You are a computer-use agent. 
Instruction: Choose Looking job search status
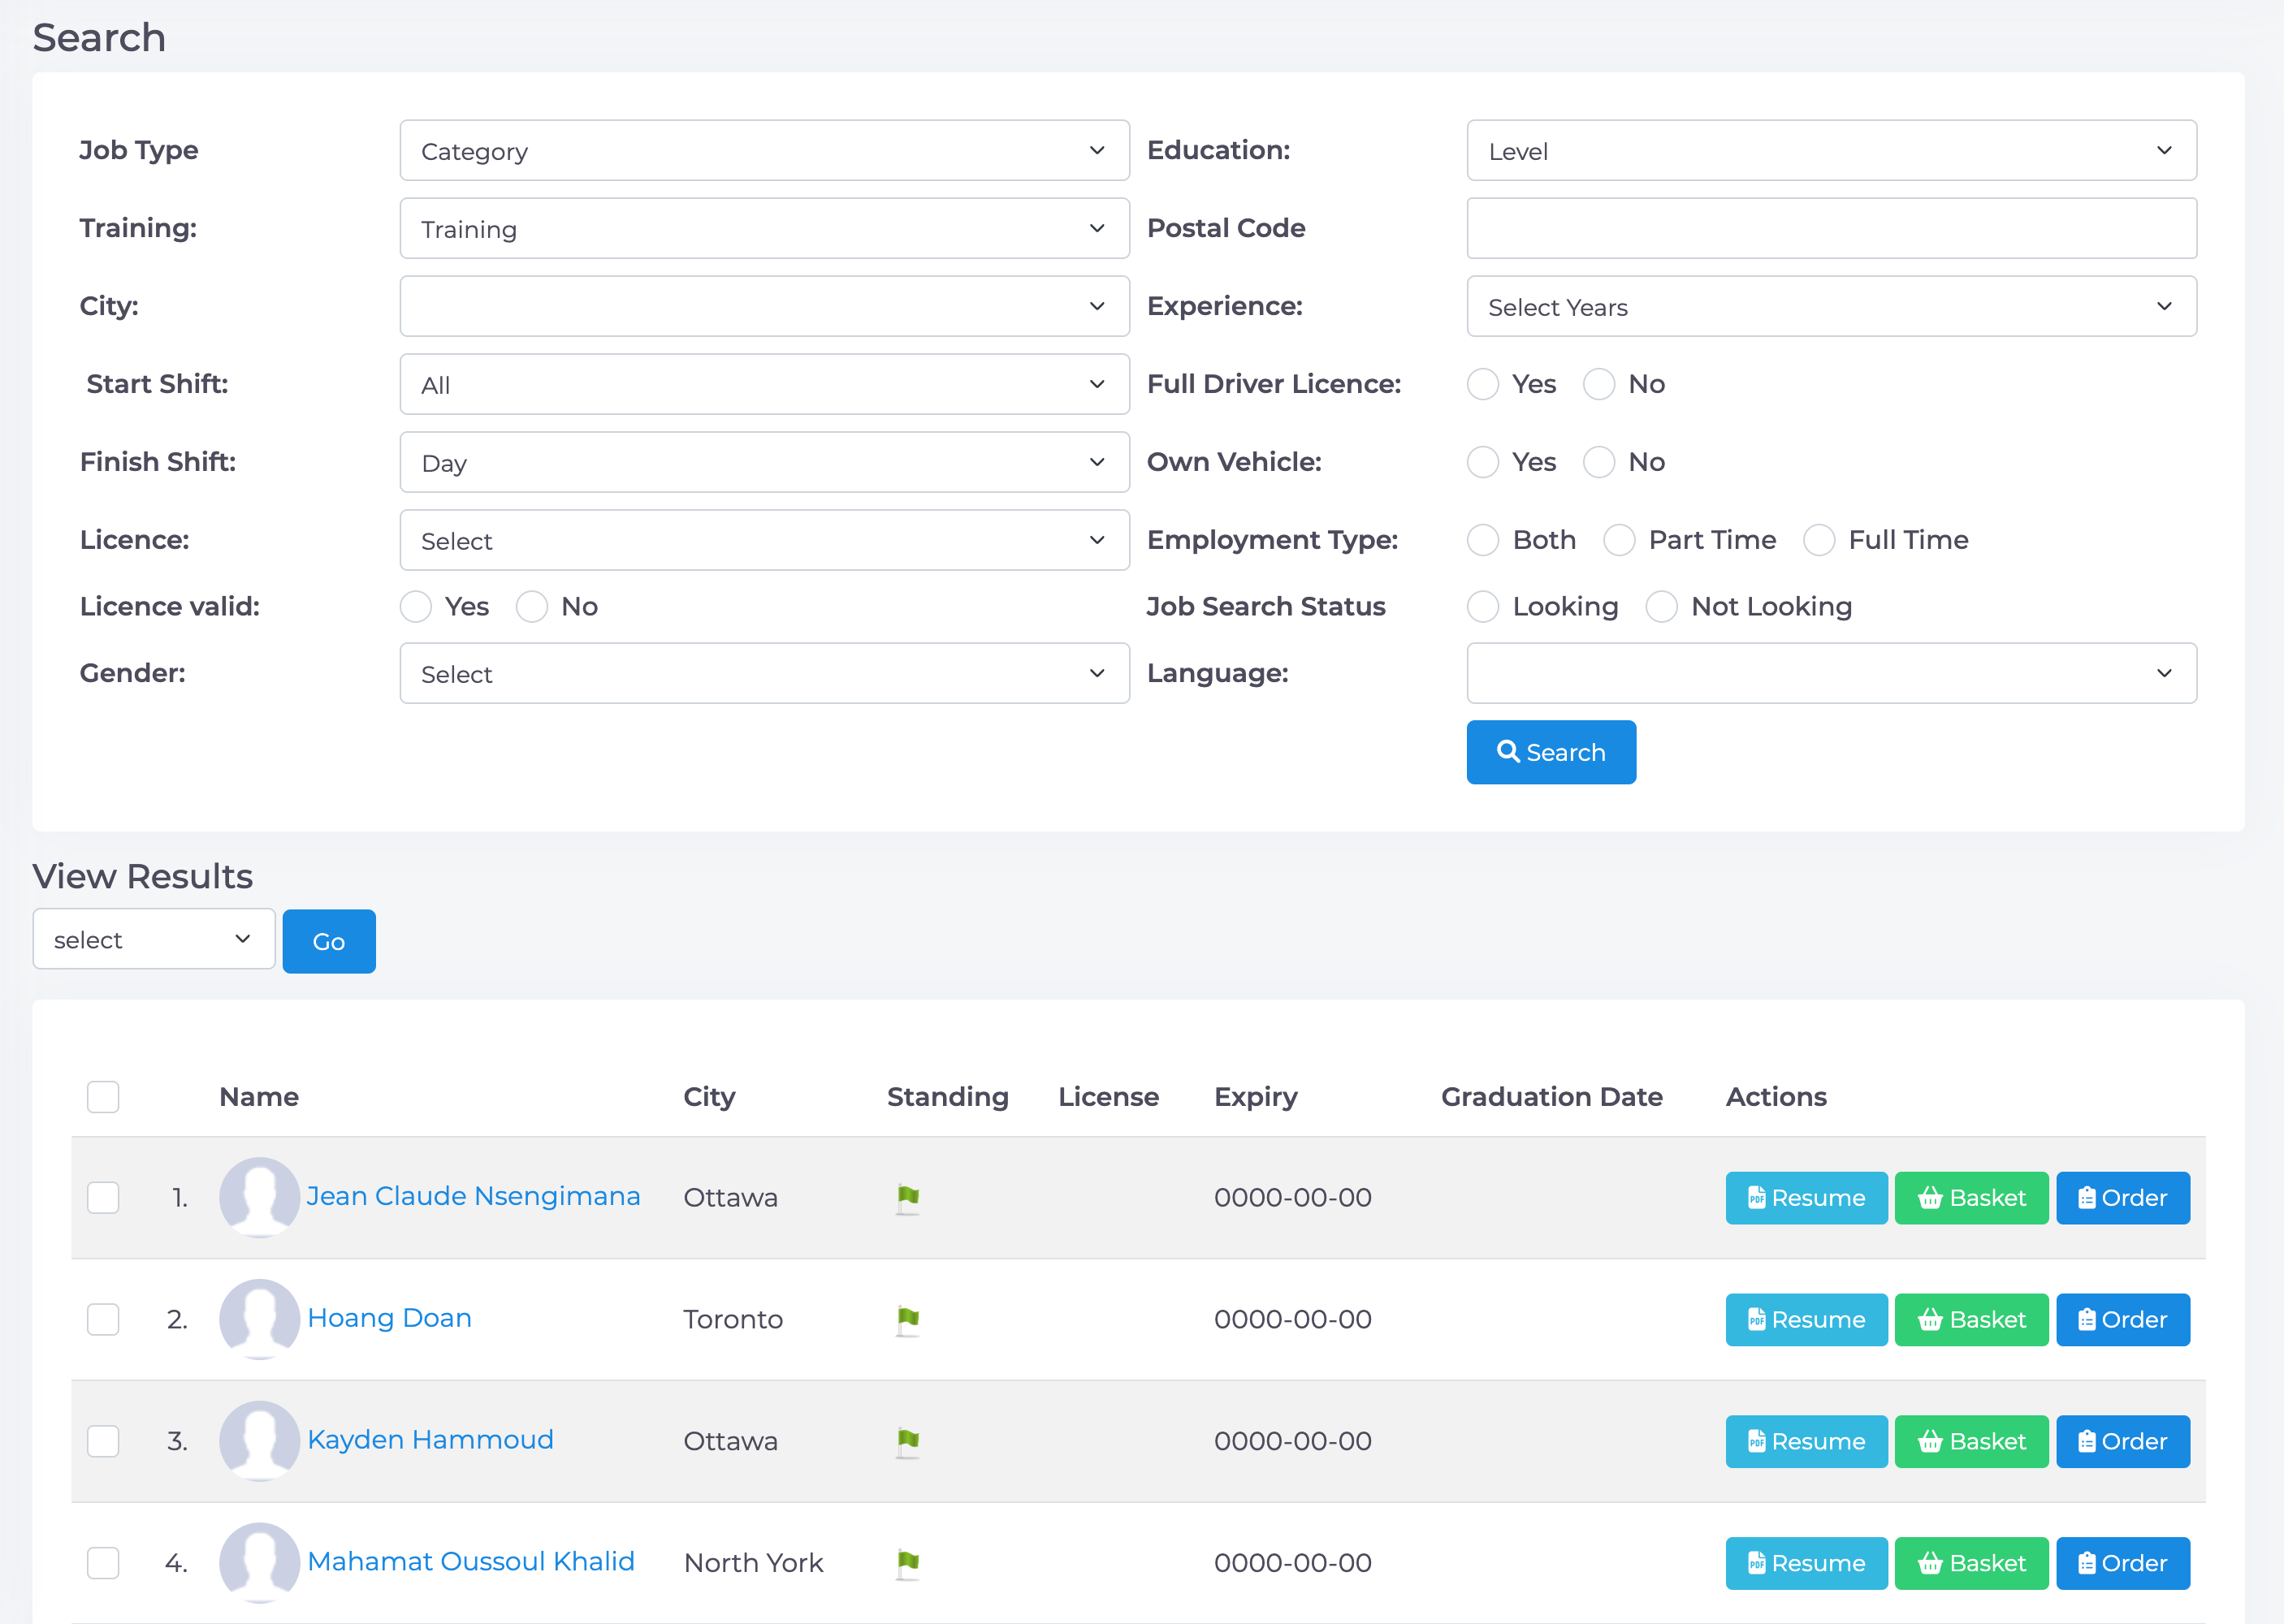[1483, 607]
